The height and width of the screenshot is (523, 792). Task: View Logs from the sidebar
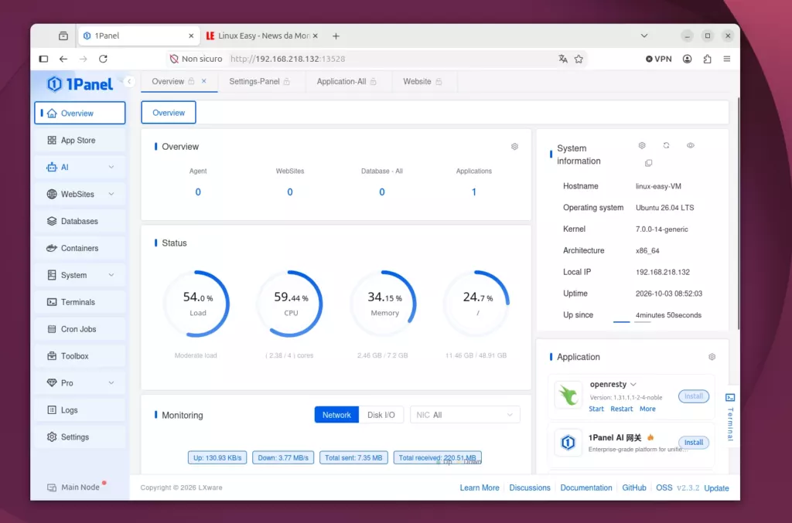pos(80,410)
